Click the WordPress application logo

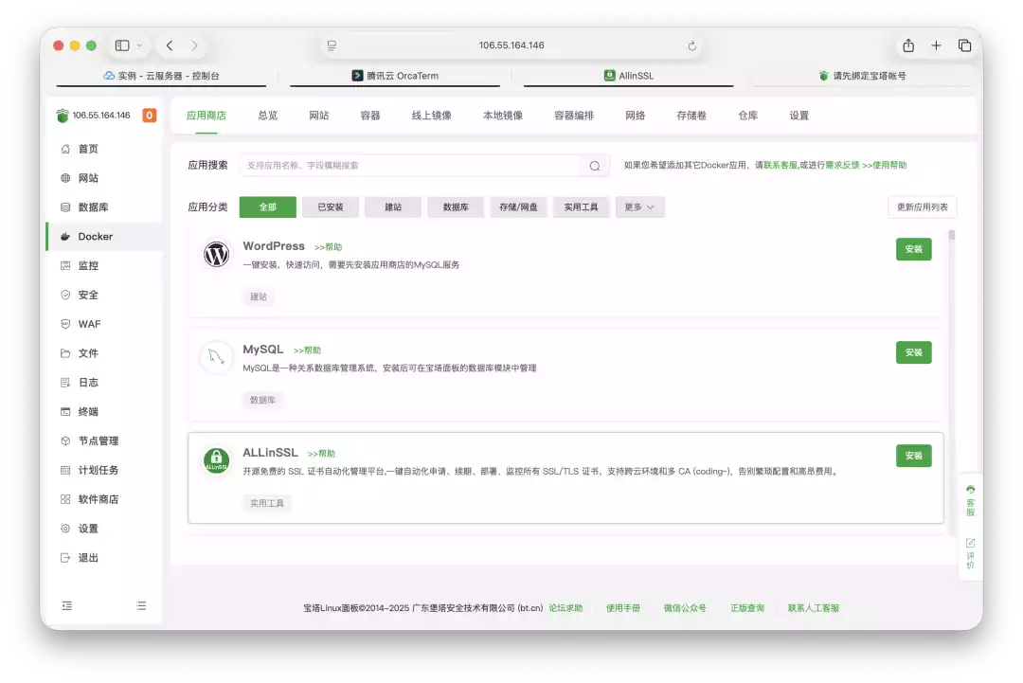[215, 254]
